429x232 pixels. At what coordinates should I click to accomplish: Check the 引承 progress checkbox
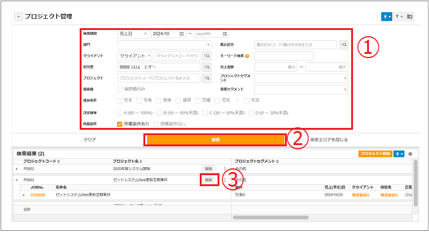coord(139,100)
